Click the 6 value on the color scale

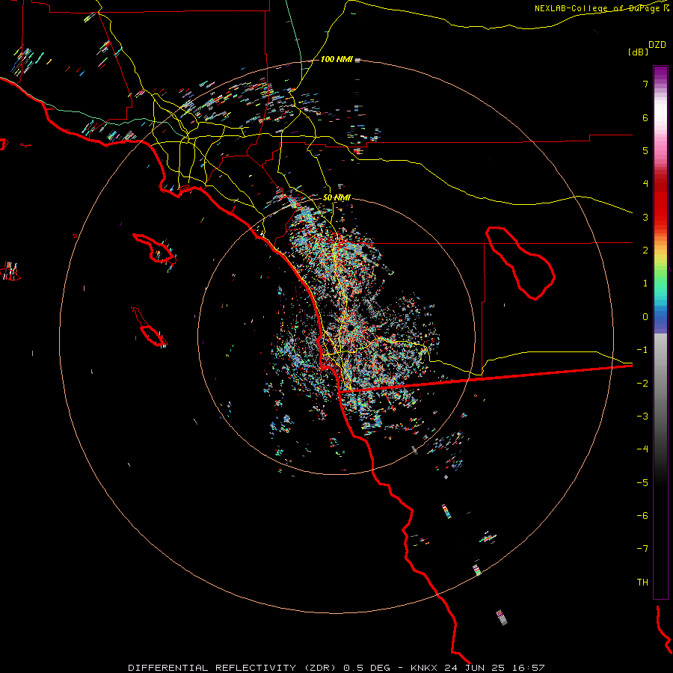click(x=645, y=117)
